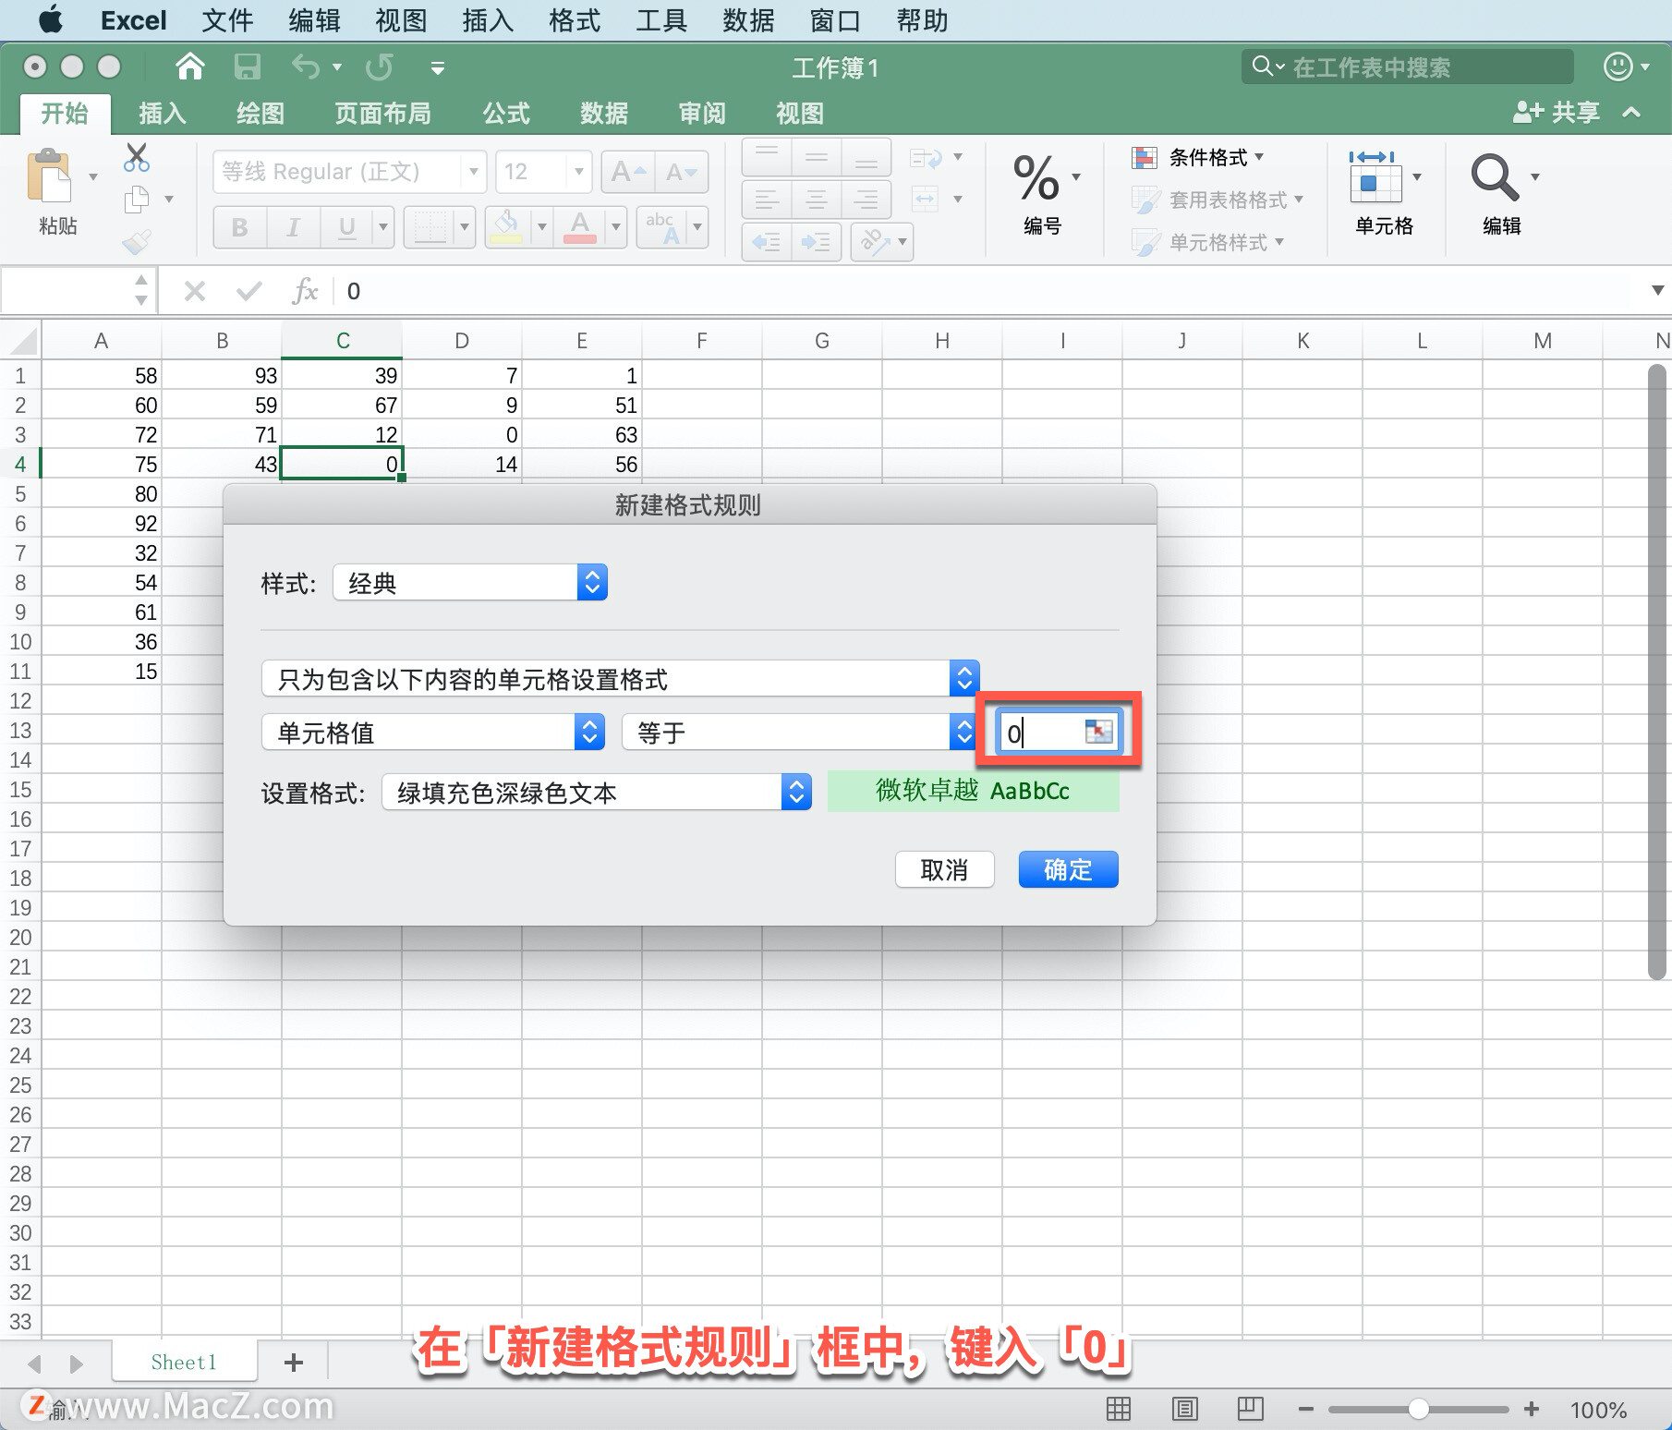
Task: Expand the formula bar arrow
Action: (x=1657, y=290)
